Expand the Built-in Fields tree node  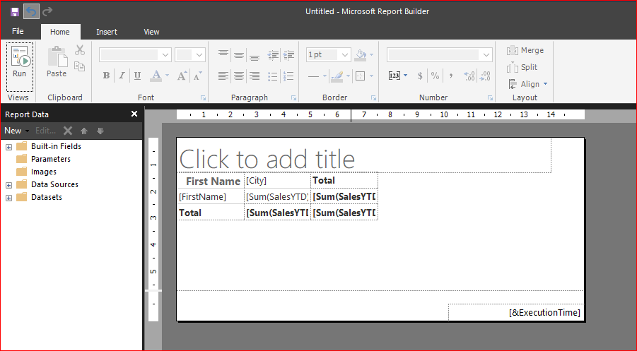pyautogui.click(x=9, y=147)
